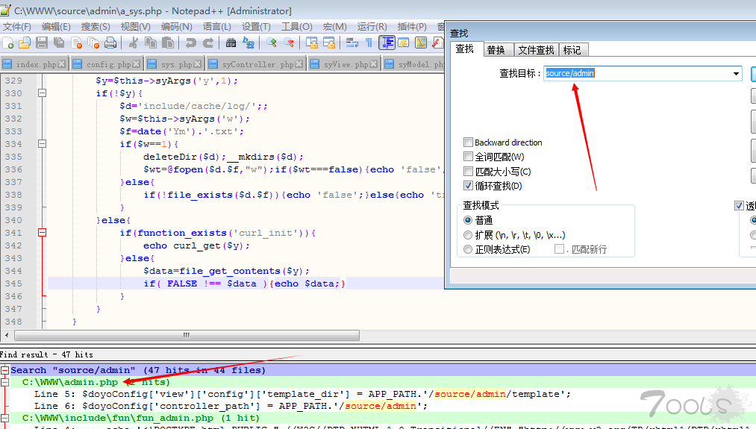756x429 pixels.
Task: Switch to the sys.php file tab
Action: pos(176,64)
